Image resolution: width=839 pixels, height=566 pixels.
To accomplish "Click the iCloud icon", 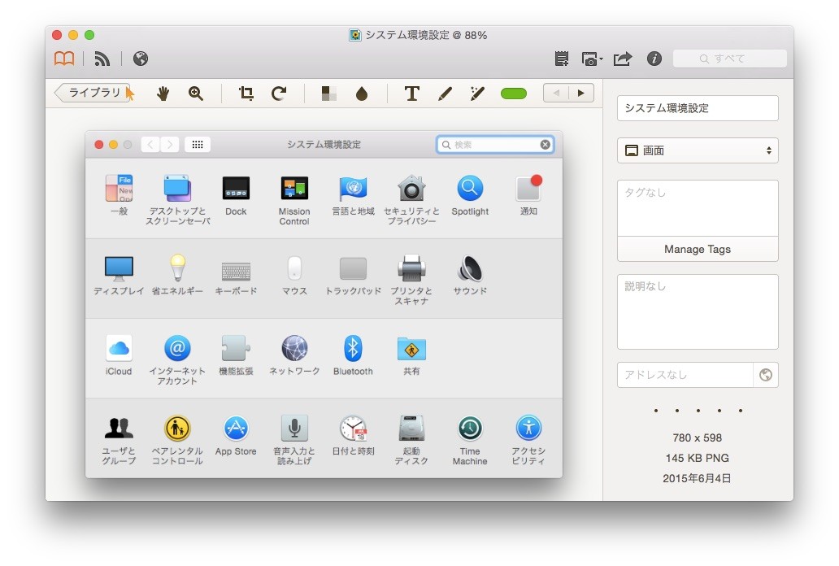I will [x=119, y=349].
